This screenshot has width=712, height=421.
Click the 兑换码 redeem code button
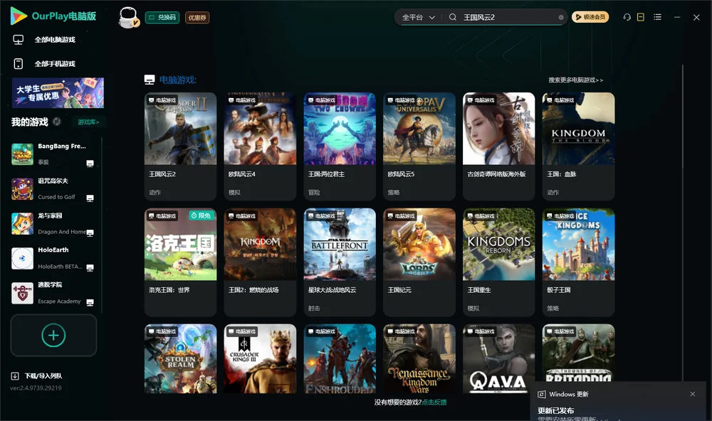tap(162, 17)
